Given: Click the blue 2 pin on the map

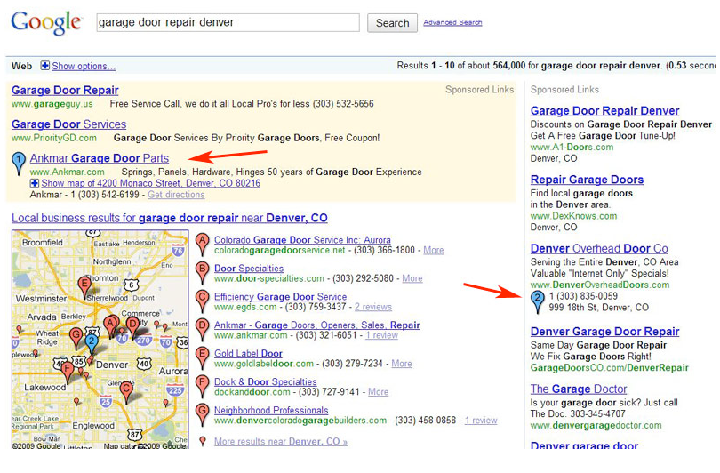Looking at the screenshot, I should [x=92, y=344].
